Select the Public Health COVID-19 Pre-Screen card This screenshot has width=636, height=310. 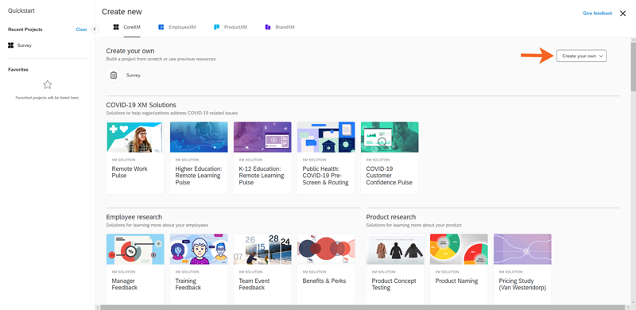pos(326,158)
